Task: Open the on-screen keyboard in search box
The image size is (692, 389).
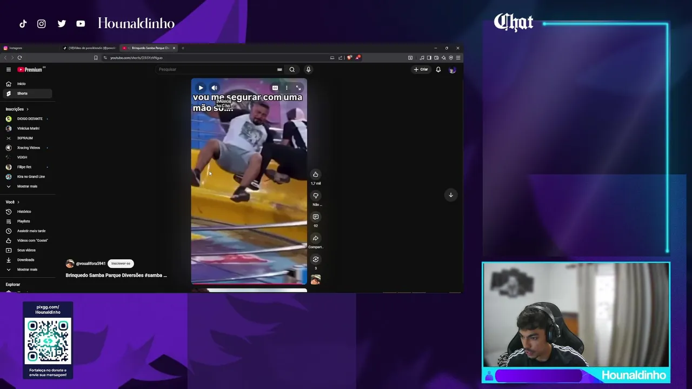Action: point(280,69)
